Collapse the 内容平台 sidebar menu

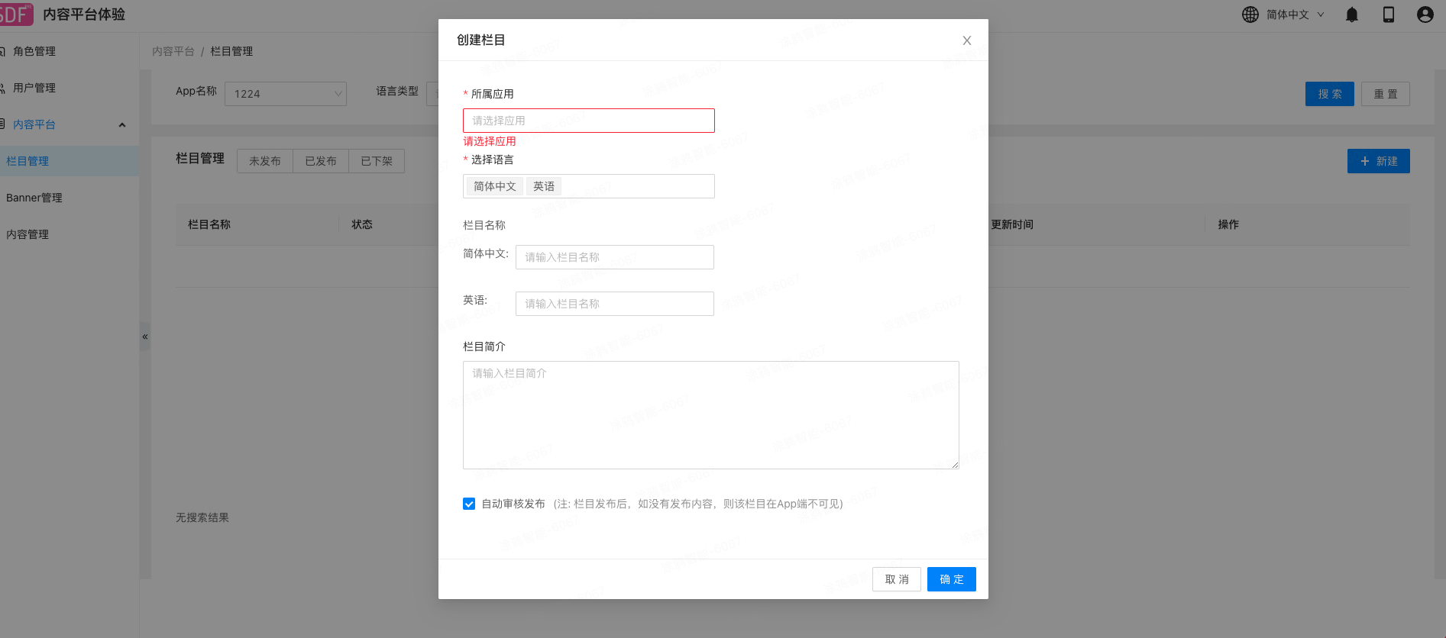tap(121, 125)
